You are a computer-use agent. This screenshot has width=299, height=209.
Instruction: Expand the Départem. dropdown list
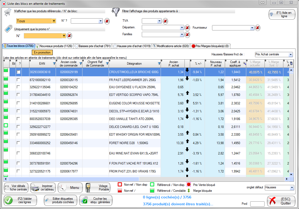click(x=182, y=28)
